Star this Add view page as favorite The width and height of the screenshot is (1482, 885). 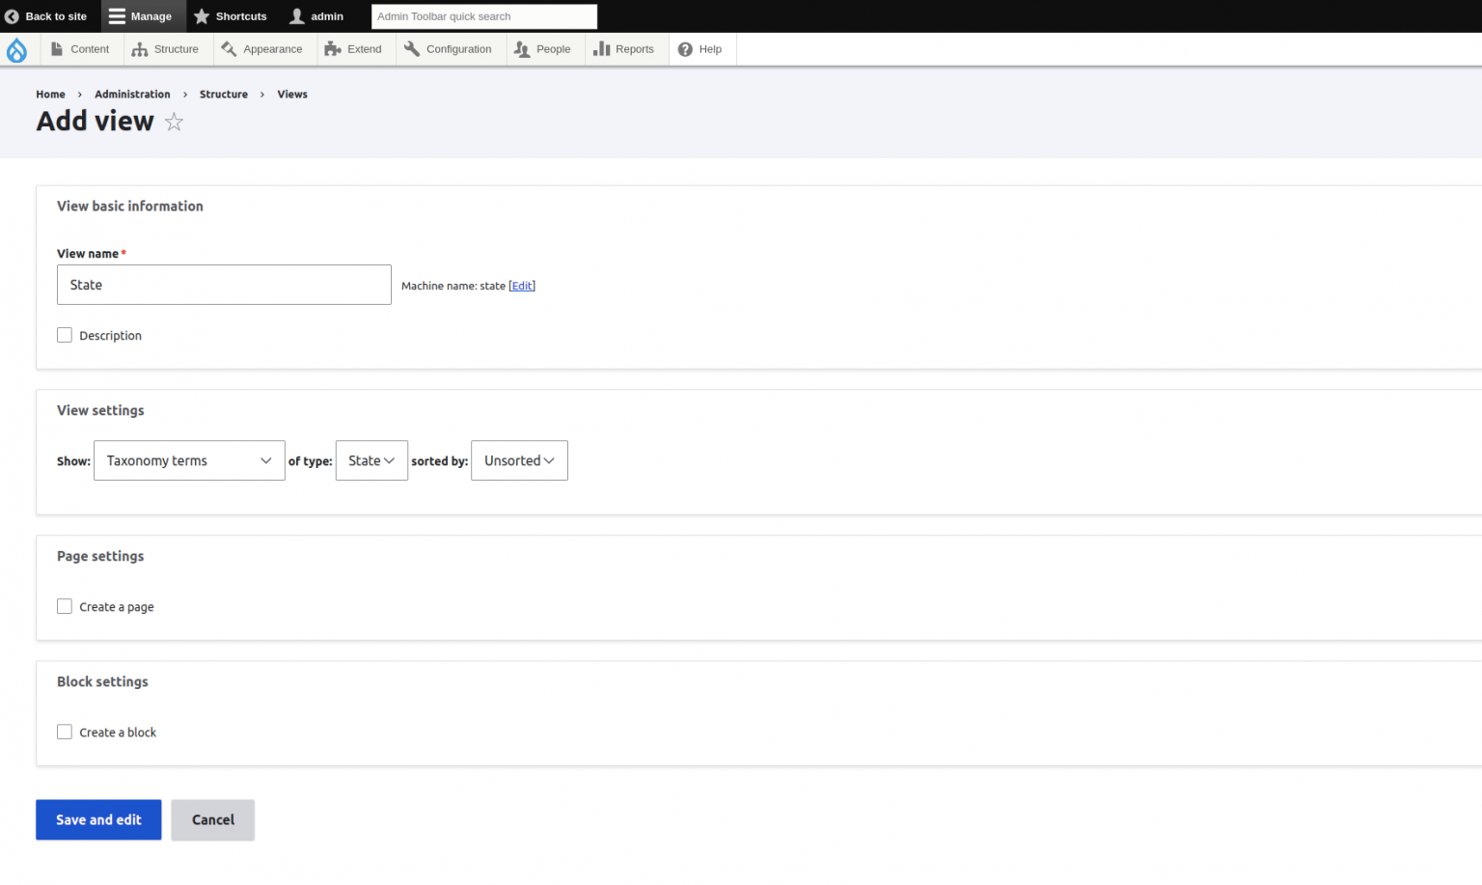(x=174, y=122)
